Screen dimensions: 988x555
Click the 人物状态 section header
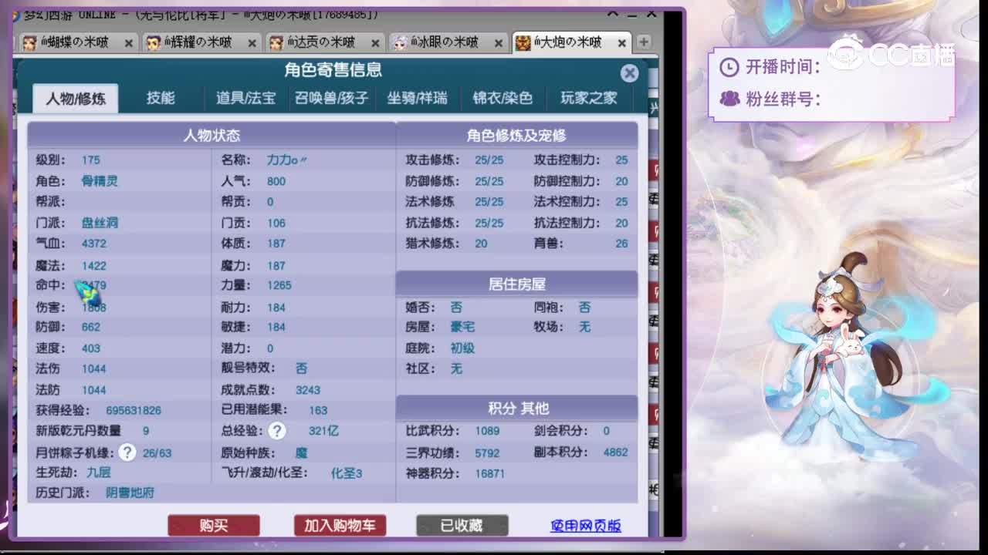(211, 135)
